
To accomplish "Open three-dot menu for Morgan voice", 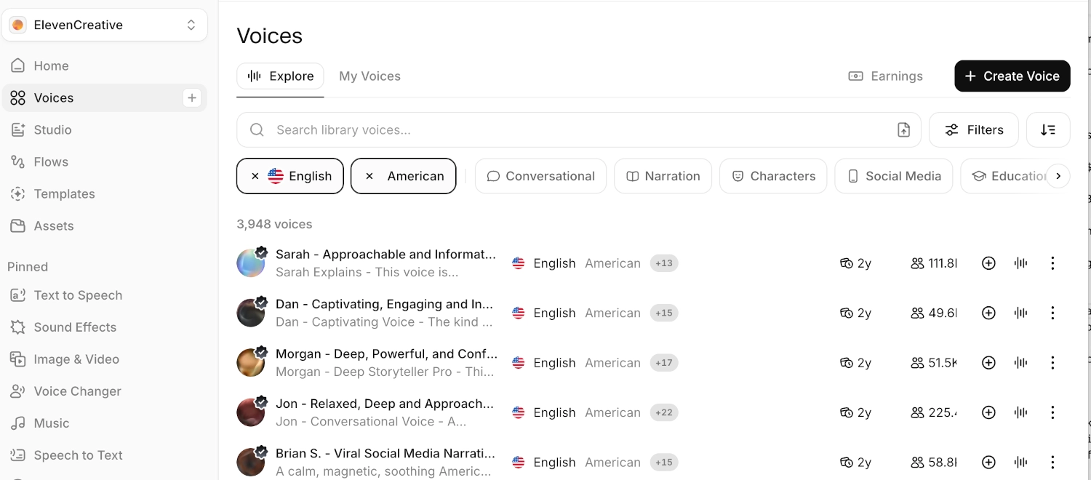I will click(1052, 363).
